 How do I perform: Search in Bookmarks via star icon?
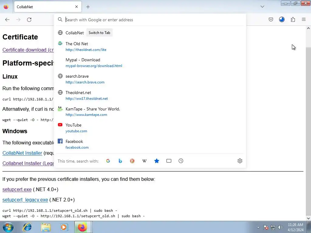point(157,161)
